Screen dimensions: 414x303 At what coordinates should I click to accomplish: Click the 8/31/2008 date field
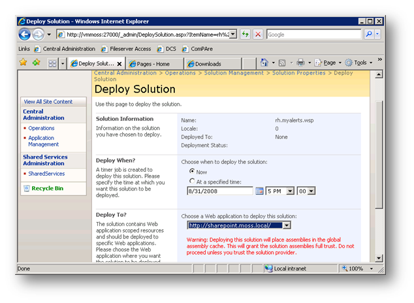coord(219,191)
